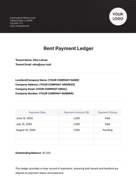The width and height of the screenshot is (136, 192).
Task: Select the July 15, 2050 date cell
Action: pos(37,124)
